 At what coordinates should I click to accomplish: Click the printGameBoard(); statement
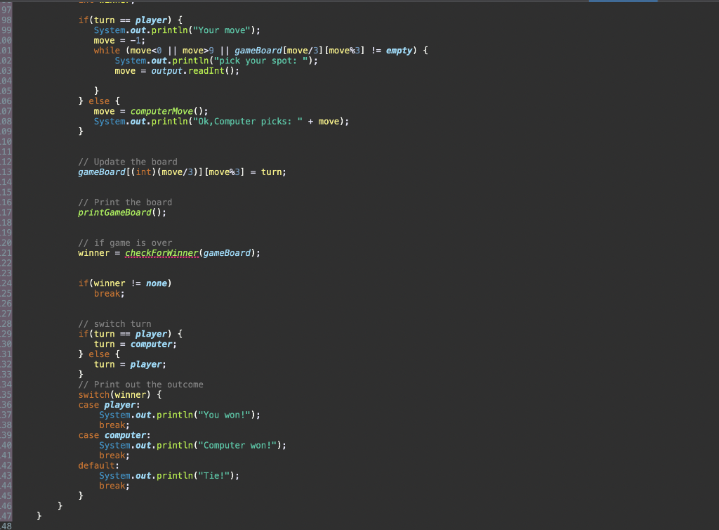(x=122, y=212)
